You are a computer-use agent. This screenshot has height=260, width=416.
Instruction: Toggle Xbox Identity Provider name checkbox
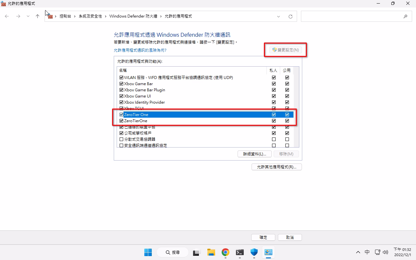coord(122,102)
